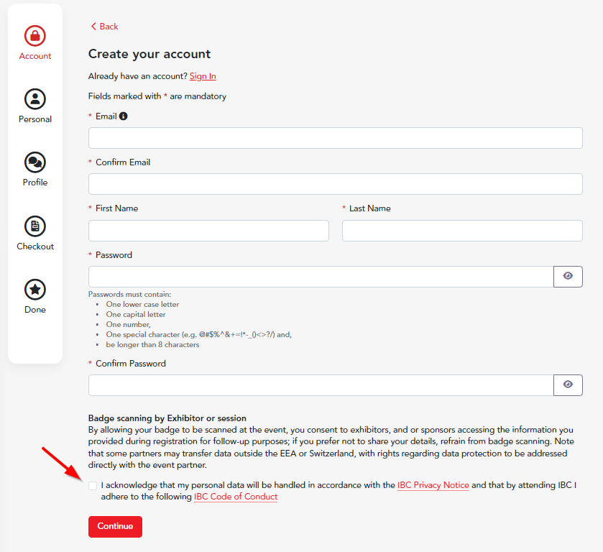Click the Checkout document icon
603x552 pixels.
click(x=35, y=226)
